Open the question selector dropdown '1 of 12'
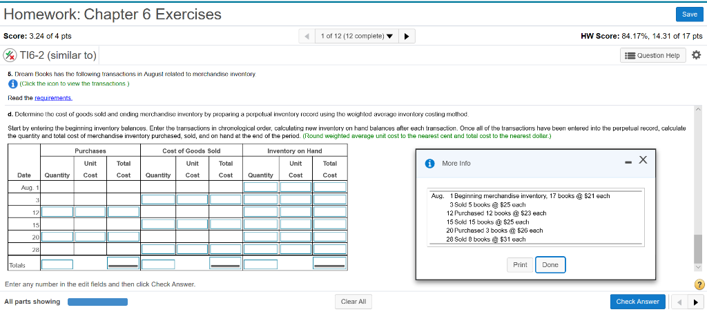707x312 pixels. (x=356, y=37)
